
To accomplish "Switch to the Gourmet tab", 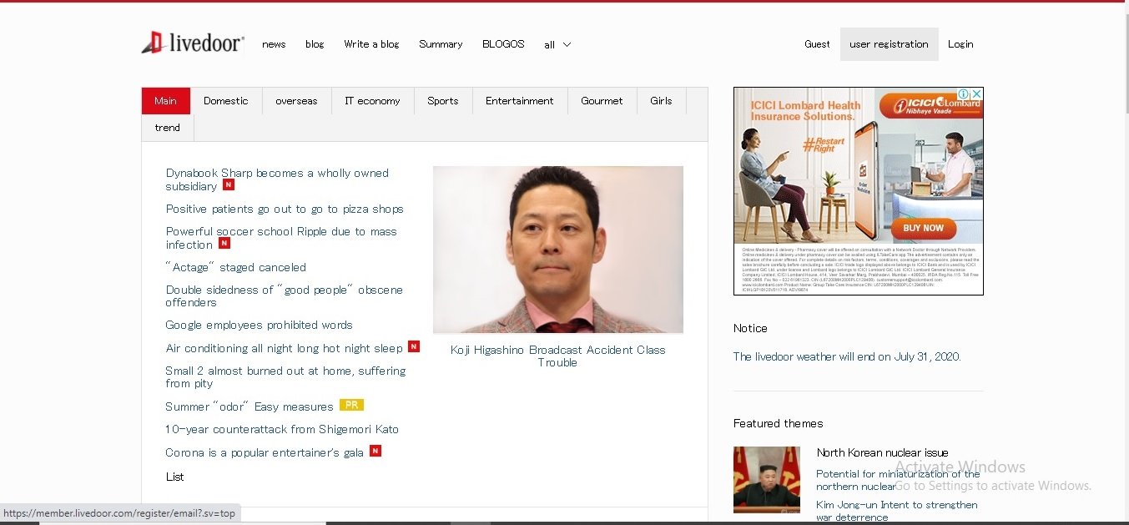I will pyautogui.click(x=602, y=101).
